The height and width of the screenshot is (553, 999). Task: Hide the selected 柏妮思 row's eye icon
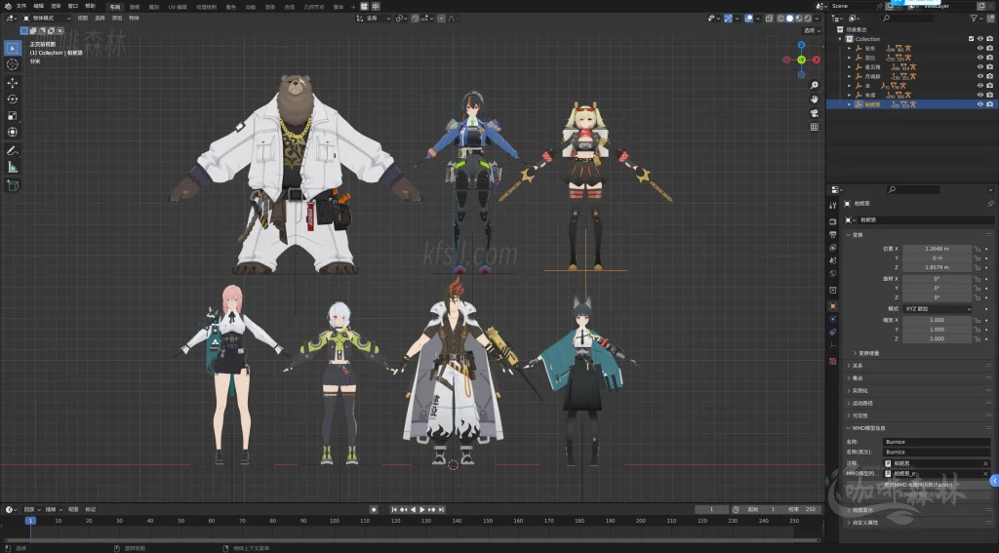(x=979, y=103)
